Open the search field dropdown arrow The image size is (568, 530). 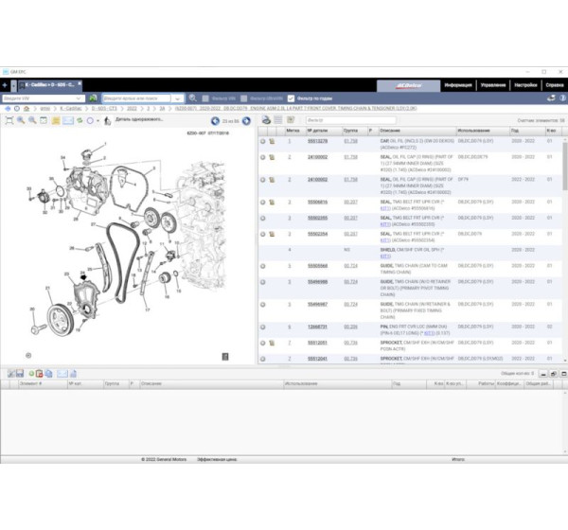(176, 97)
